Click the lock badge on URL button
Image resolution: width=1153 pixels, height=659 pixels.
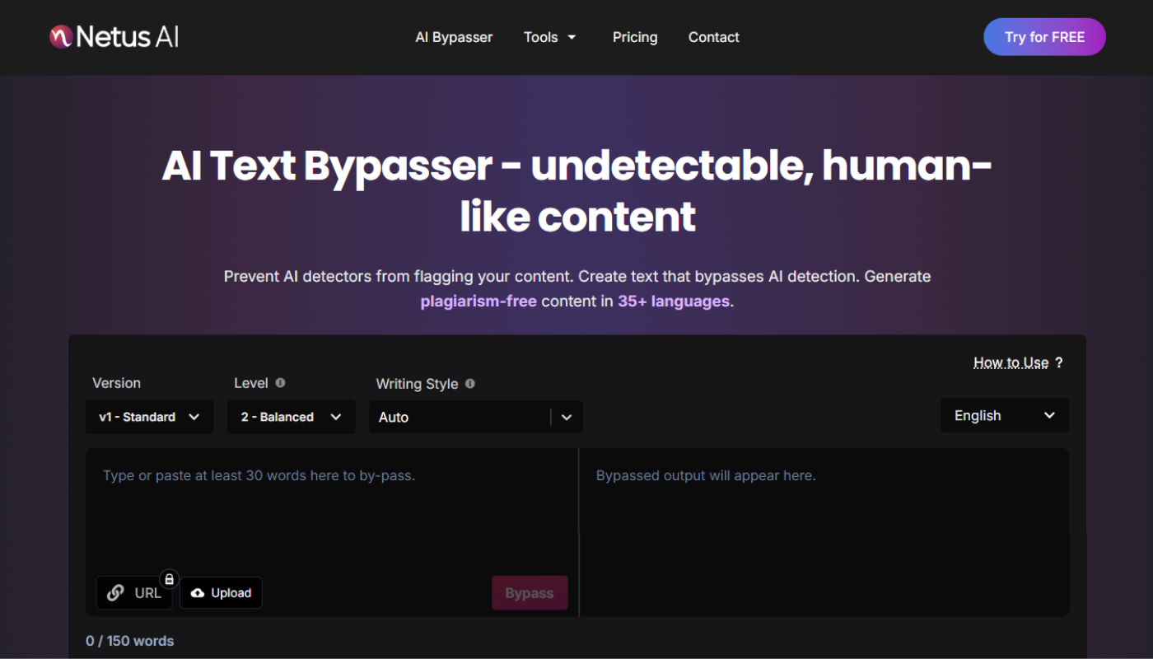point(169,579)
